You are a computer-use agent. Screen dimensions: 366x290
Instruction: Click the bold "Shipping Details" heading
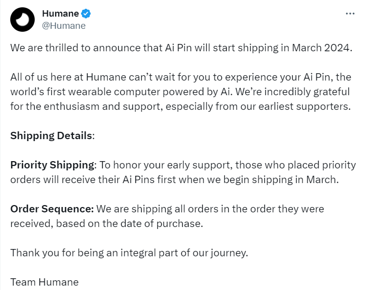(51, 135)
